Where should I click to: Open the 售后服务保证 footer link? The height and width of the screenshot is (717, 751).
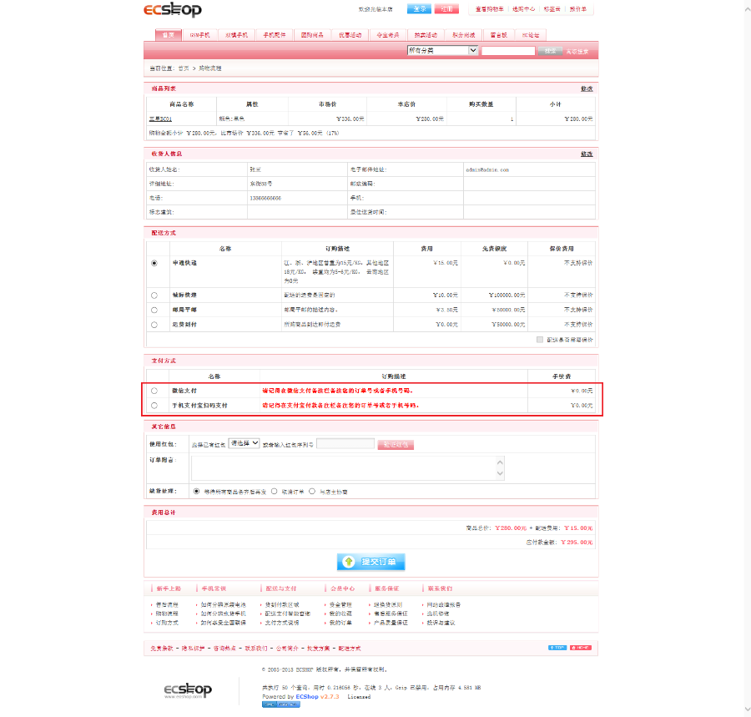coord(391,614)
